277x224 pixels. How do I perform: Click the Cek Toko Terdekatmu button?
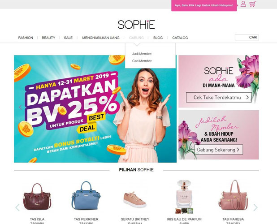click(219, 97)
